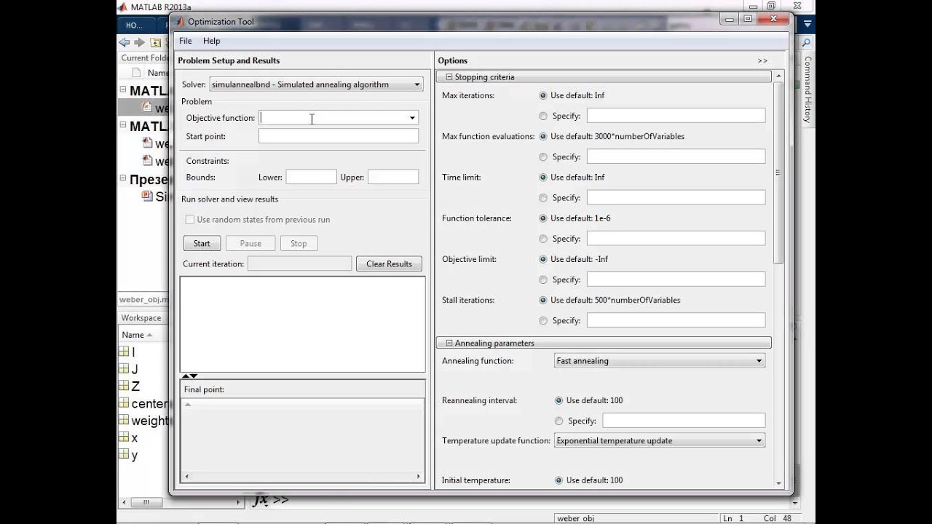Viewport: 932px width, 524px height.
Task: Click the variable x icon in Workspace
Action: click(124, 437)
